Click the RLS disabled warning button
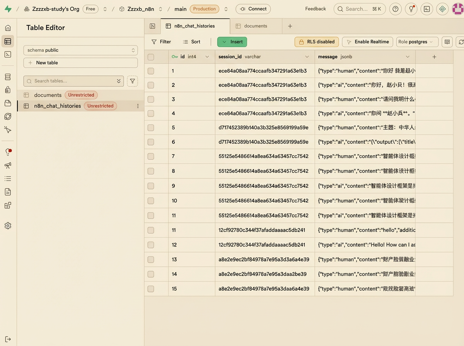 [x=317, y=42]
